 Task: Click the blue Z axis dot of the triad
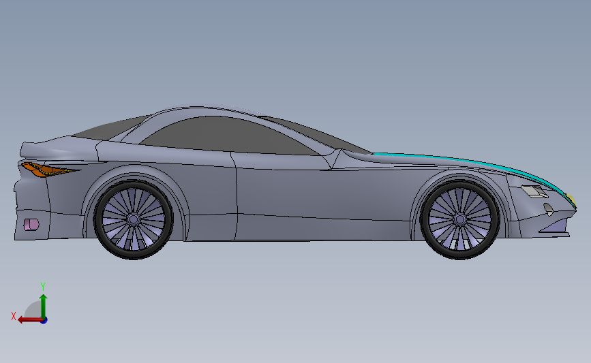click(44, 321)
